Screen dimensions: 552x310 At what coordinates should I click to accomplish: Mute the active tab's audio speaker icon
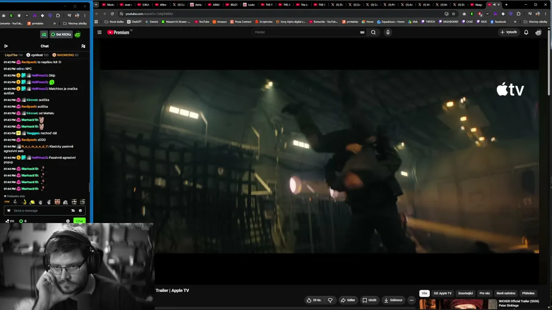494,5
